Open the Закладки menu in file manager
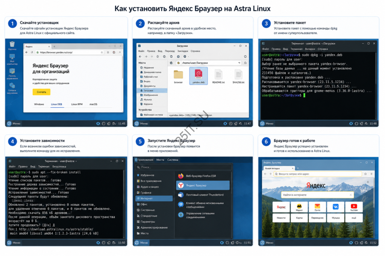 [182, 51]
